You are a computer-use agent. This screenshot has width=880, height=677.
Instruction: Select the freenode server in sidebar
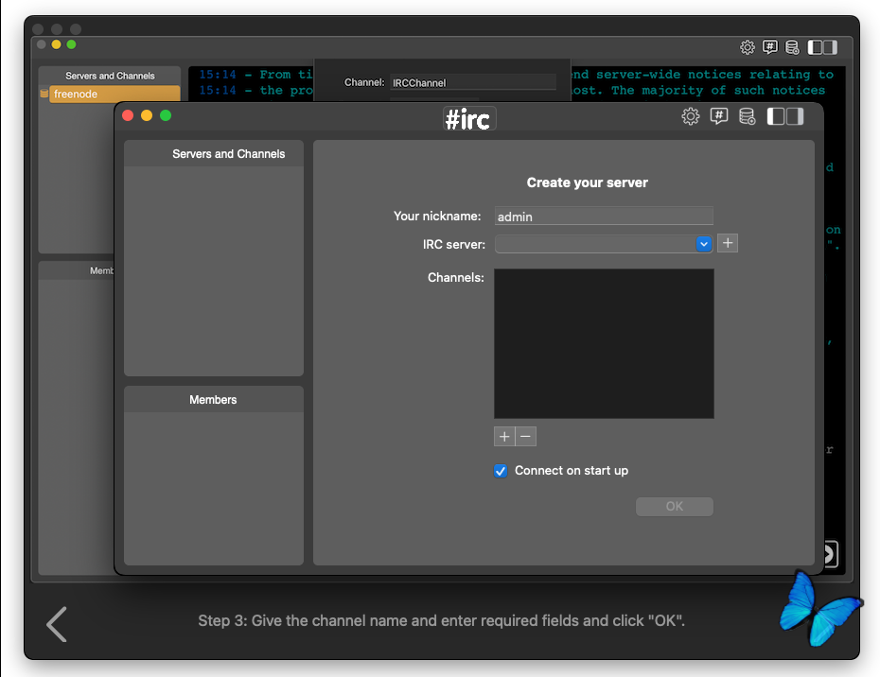tap(114, 95)
